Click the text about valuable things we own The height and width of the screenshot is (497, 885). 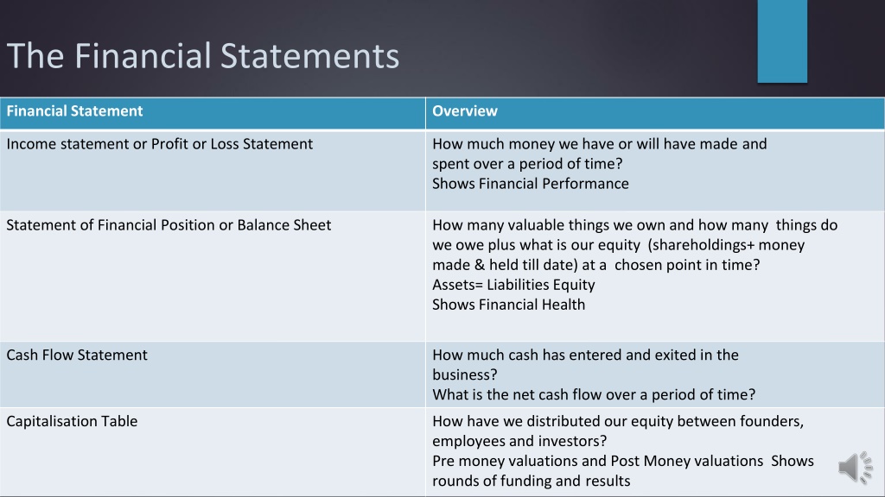coord(635,225)
